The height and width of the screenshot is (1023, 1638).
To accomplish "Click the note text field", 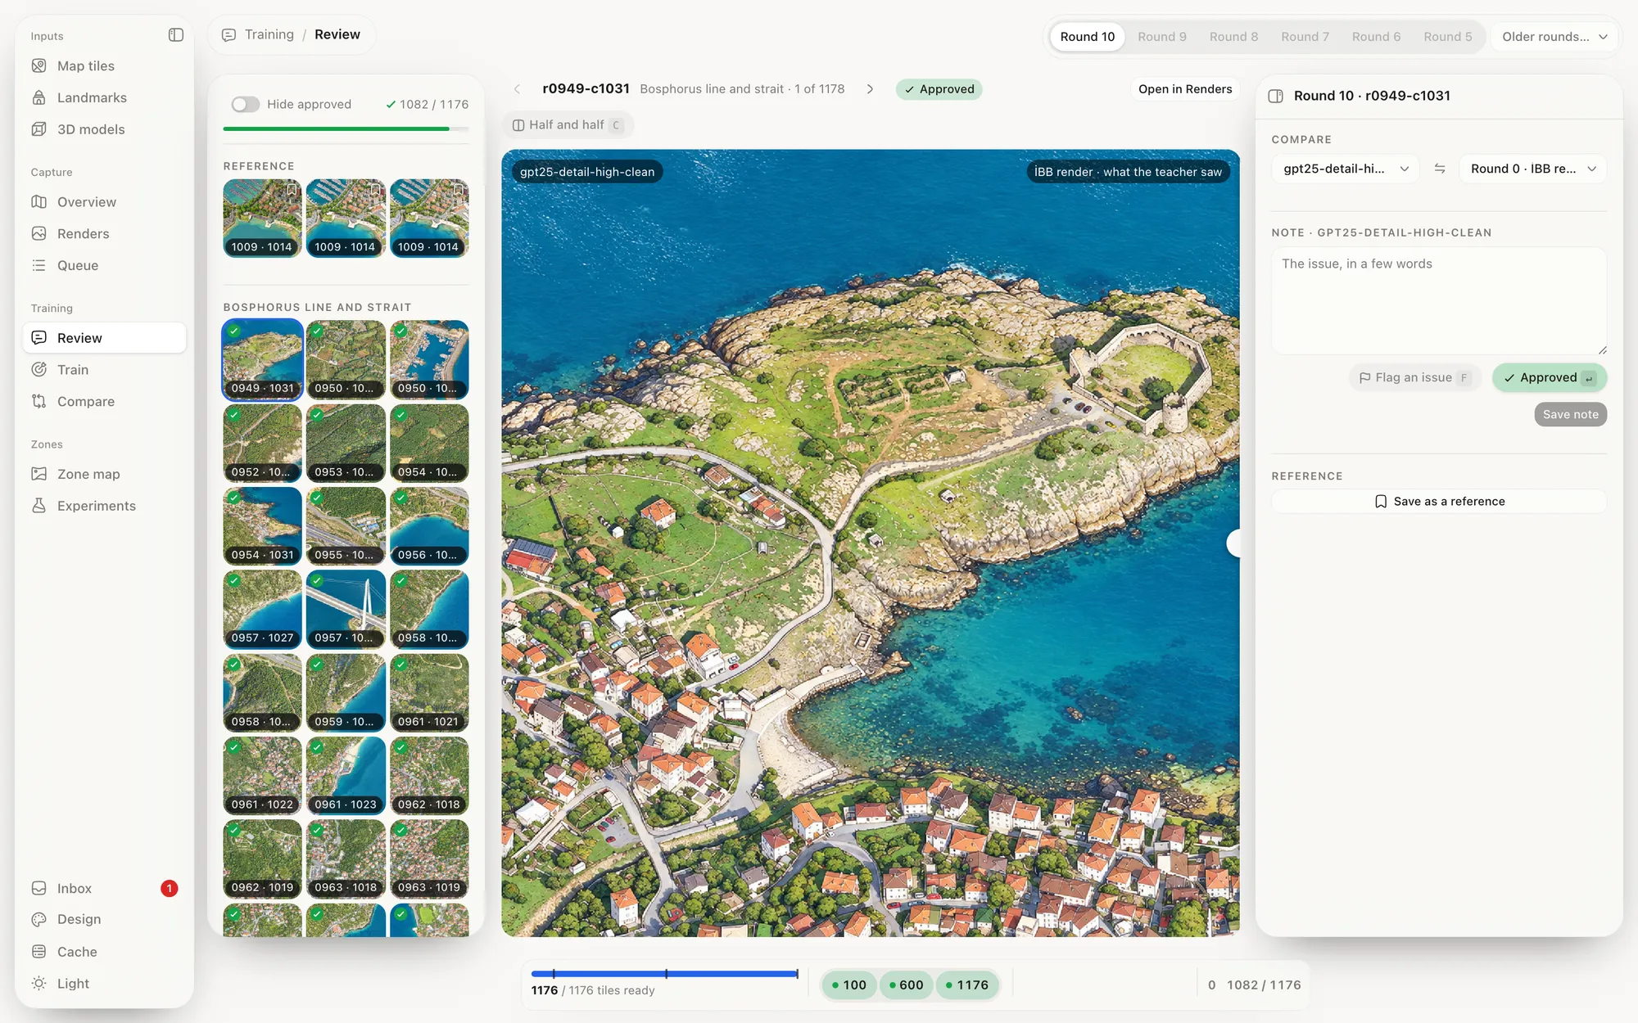I will pos(1439,300).
